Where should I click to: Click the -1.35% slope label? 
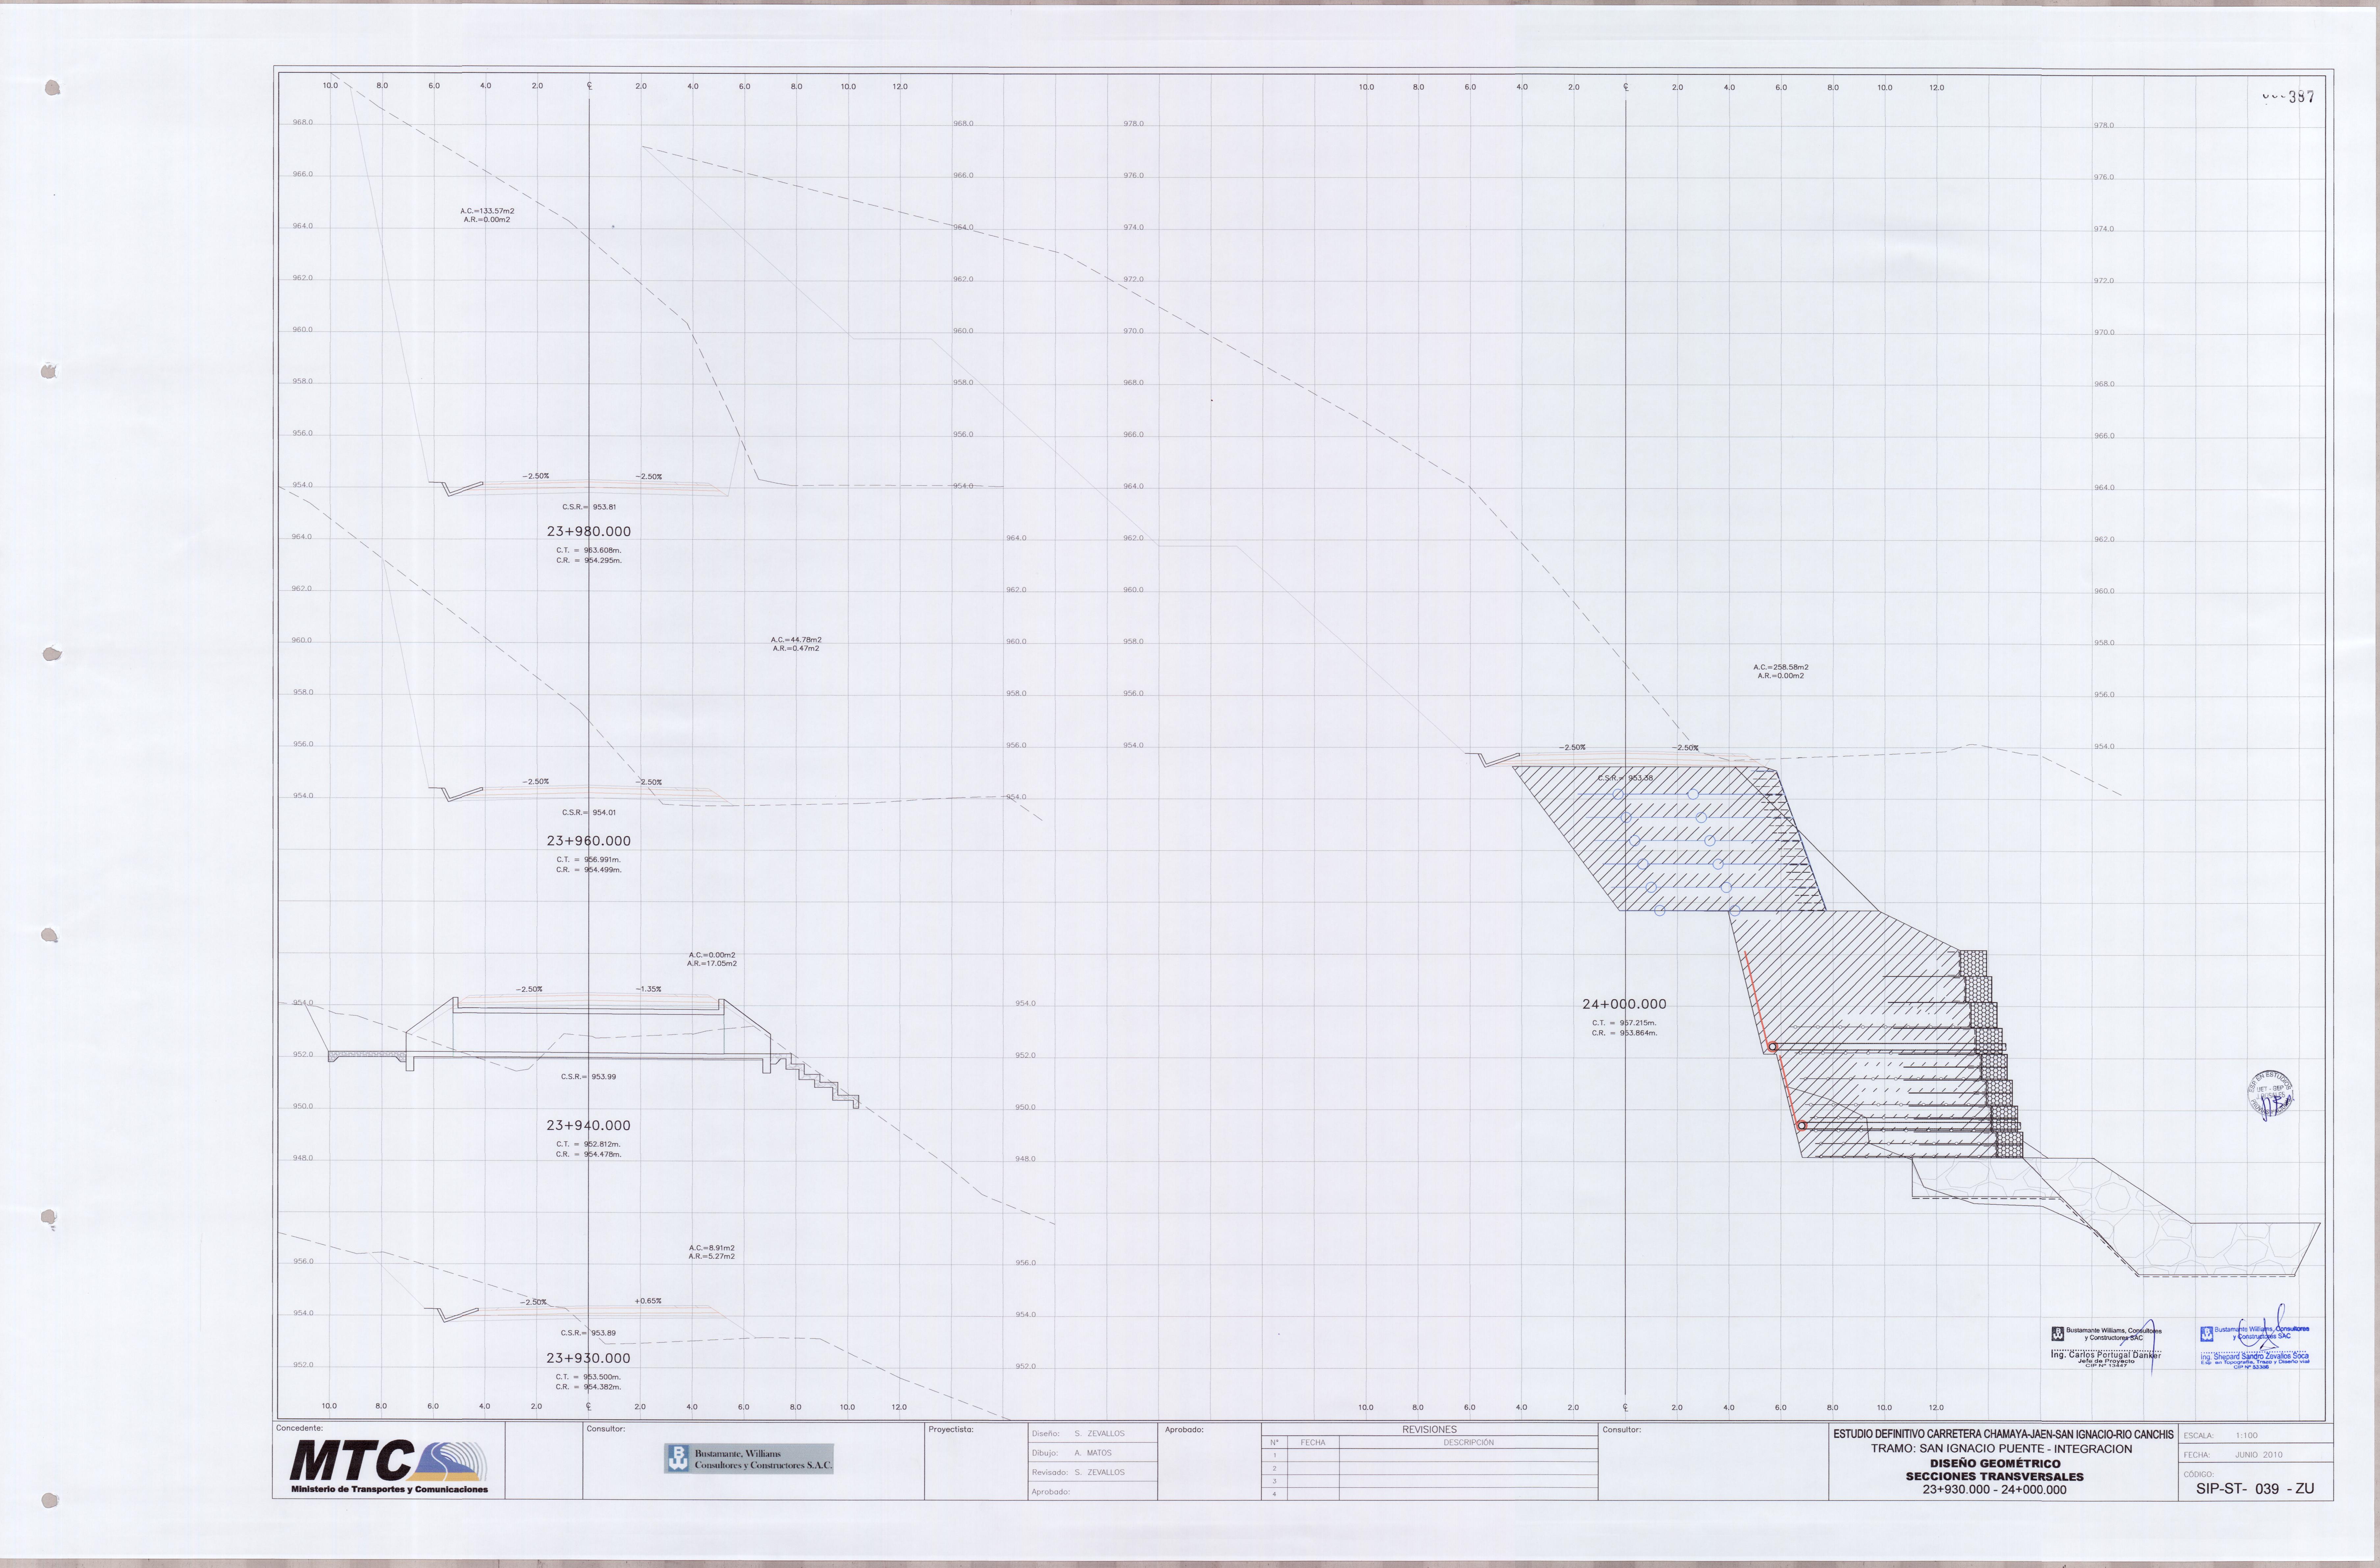648,989
